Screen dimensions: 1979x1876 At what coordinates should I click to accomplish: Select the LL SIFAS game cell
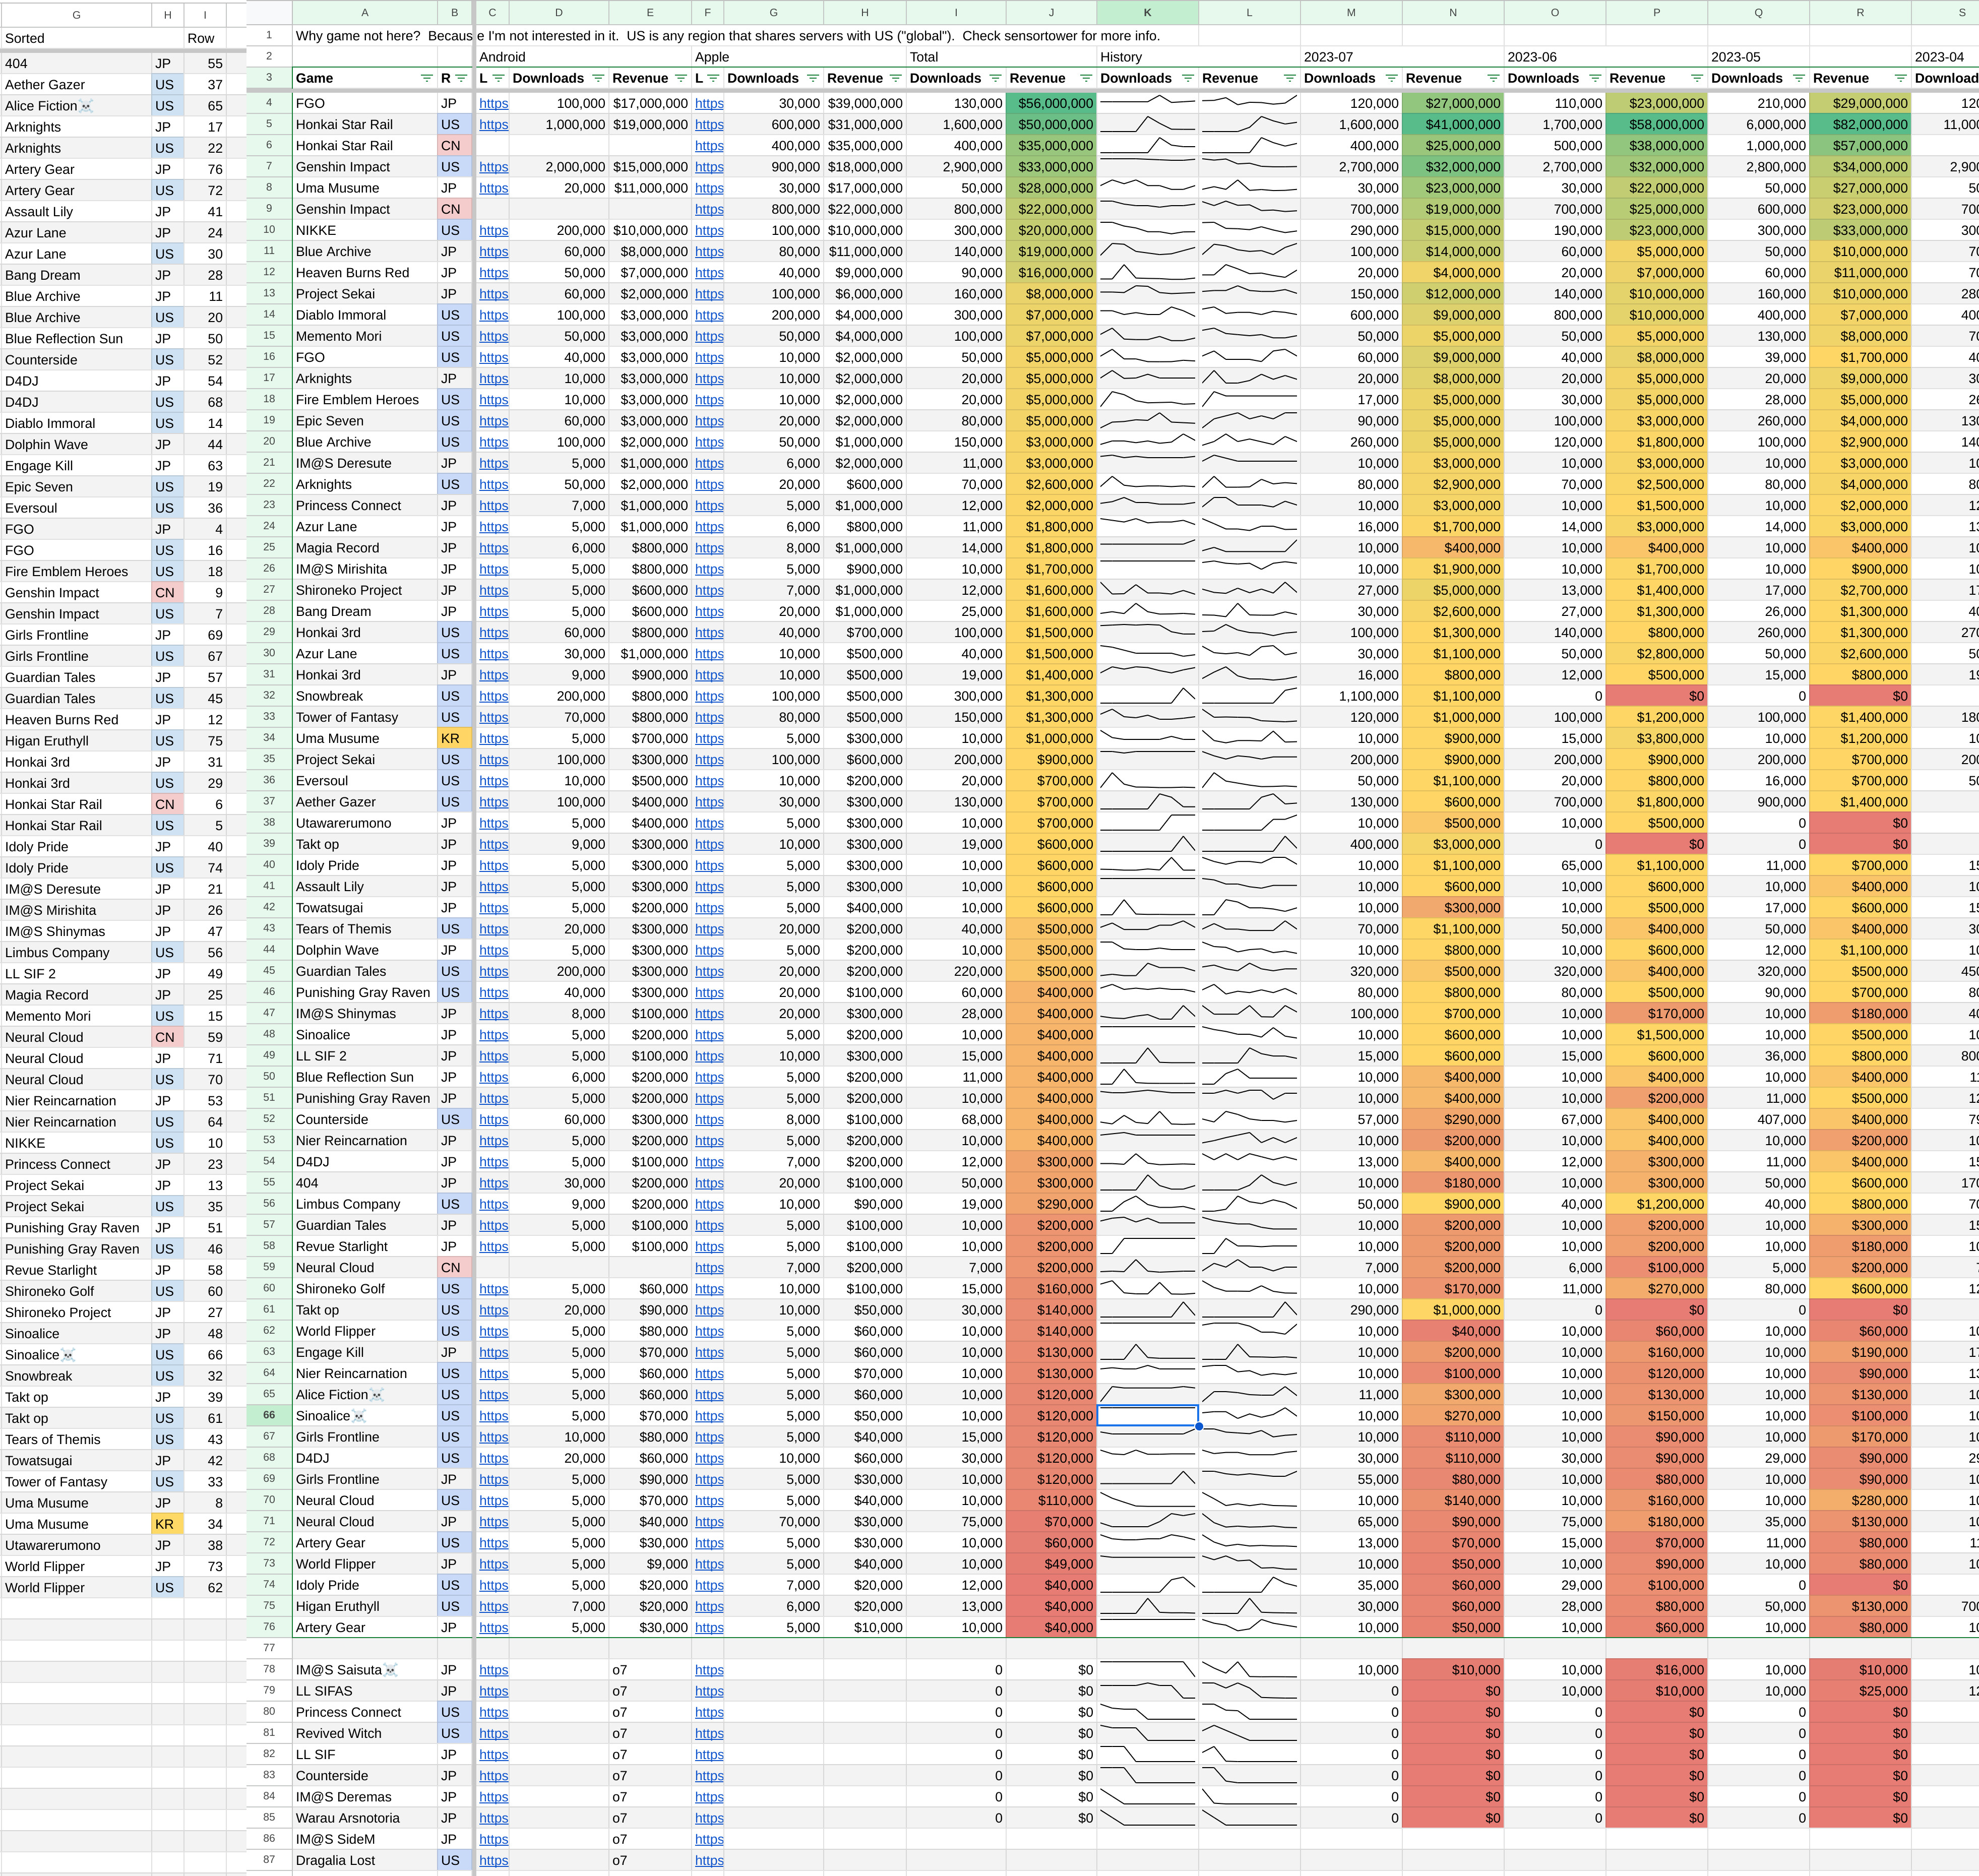point(365,1691)
